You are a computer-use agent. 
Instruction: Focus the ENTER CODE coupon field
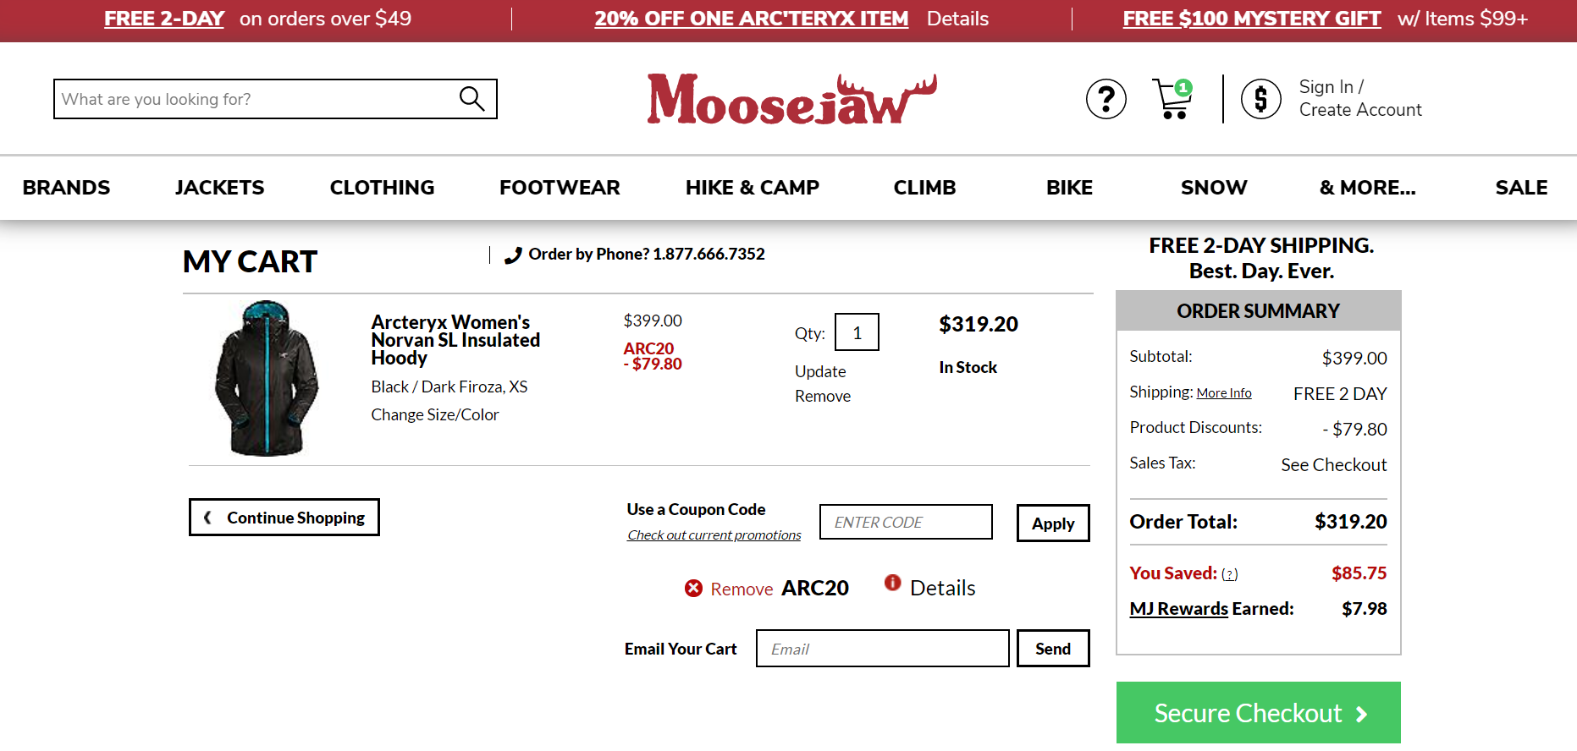(906, 522)
